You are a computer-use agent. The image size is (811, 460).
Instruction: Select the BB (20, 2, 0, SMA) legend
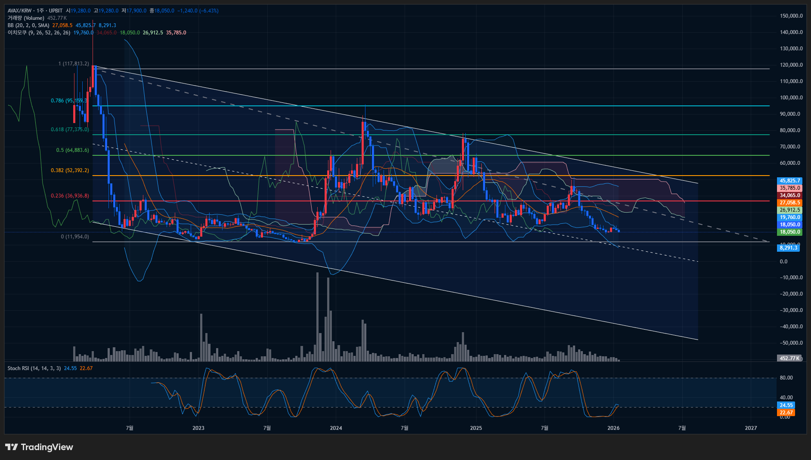point(28,25)
